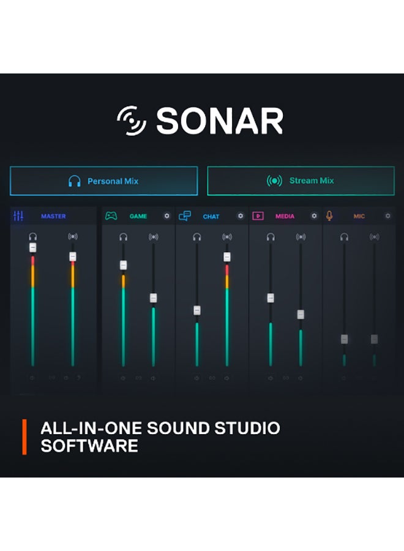This screenshot has height=551, width=404.
Task: Click the Chat bubbles icon
Action: coord(185,216)
